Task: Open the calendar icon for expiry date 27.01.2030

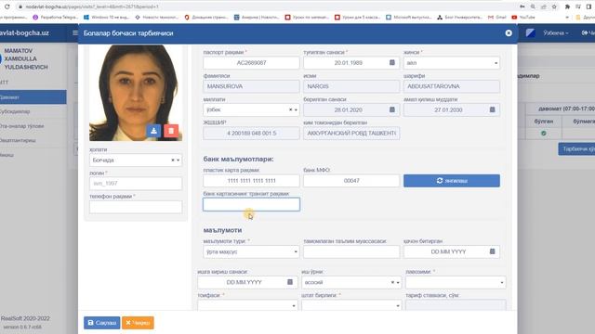Action: tap(492, 109)
